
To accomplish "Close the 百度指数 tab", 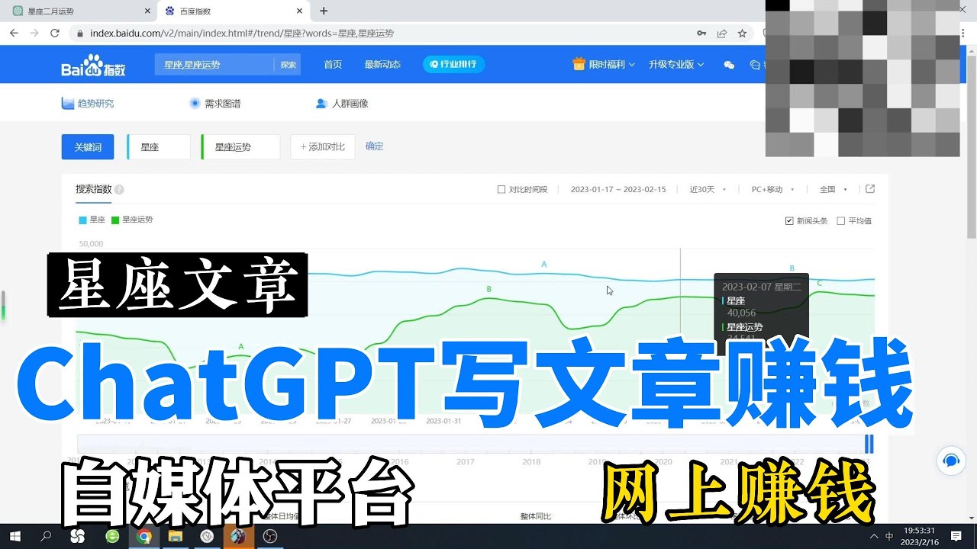I will pyautogui.click(x=299, y=11).
